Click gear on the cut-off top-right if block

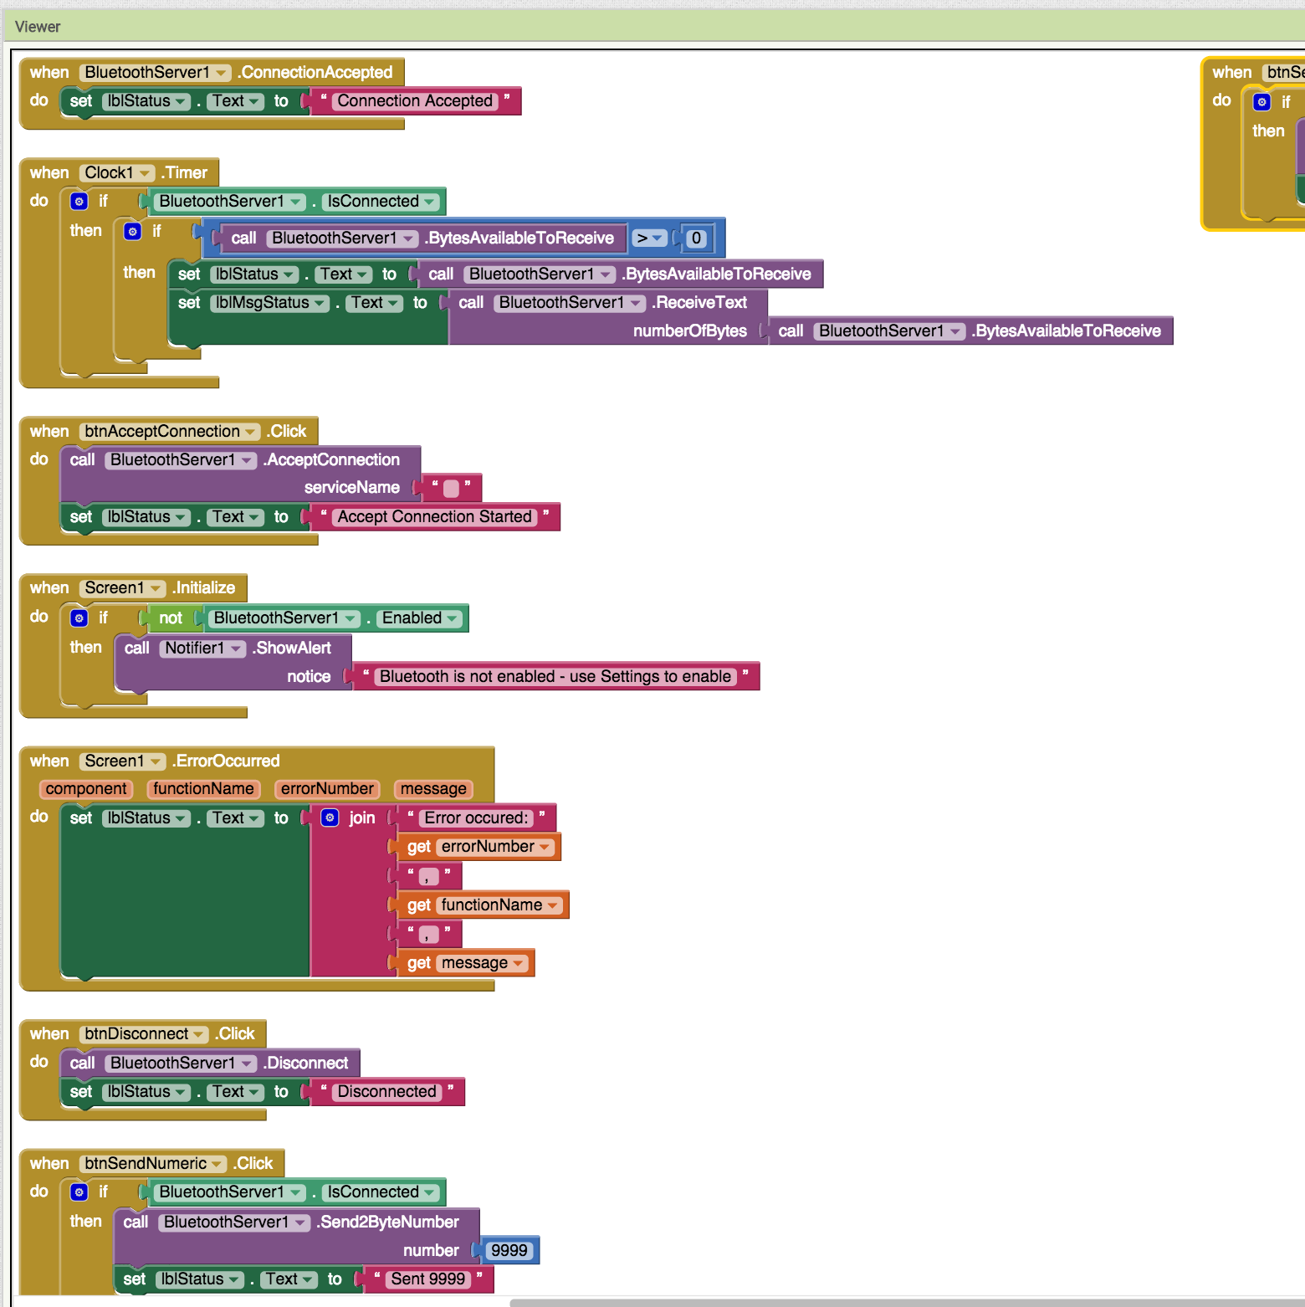pos(1262,102)
